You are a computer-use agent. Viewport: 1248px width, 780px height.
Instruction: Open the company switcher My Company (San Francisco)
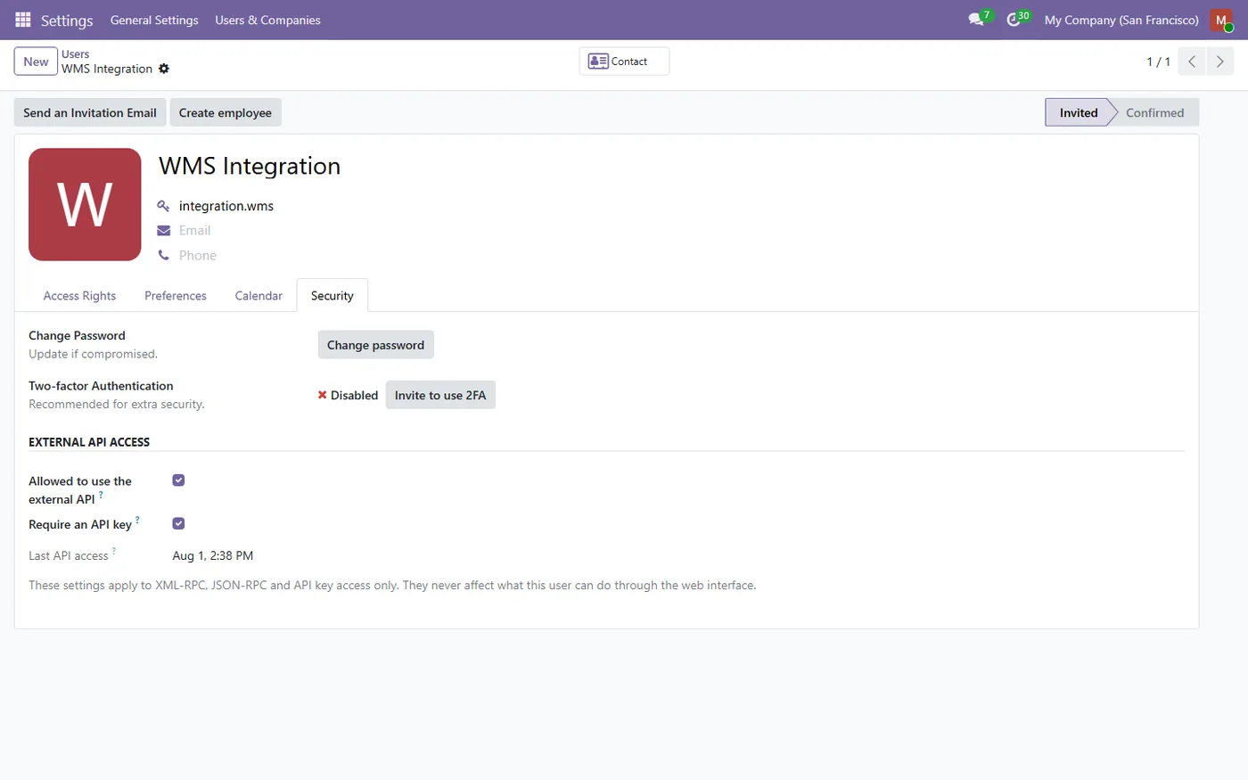pos(1121,20)
